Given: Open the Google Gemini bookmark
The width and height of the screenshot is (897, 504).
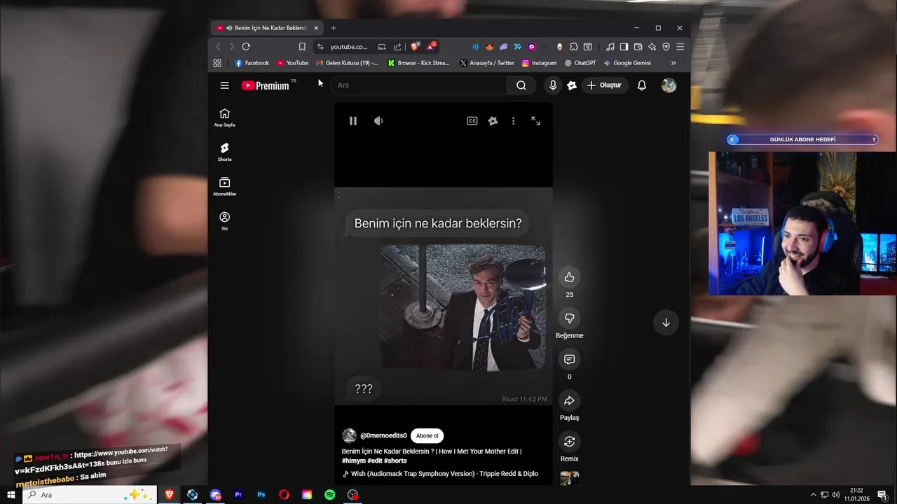Looking at the screenshot, I should [x=628, y=63].
